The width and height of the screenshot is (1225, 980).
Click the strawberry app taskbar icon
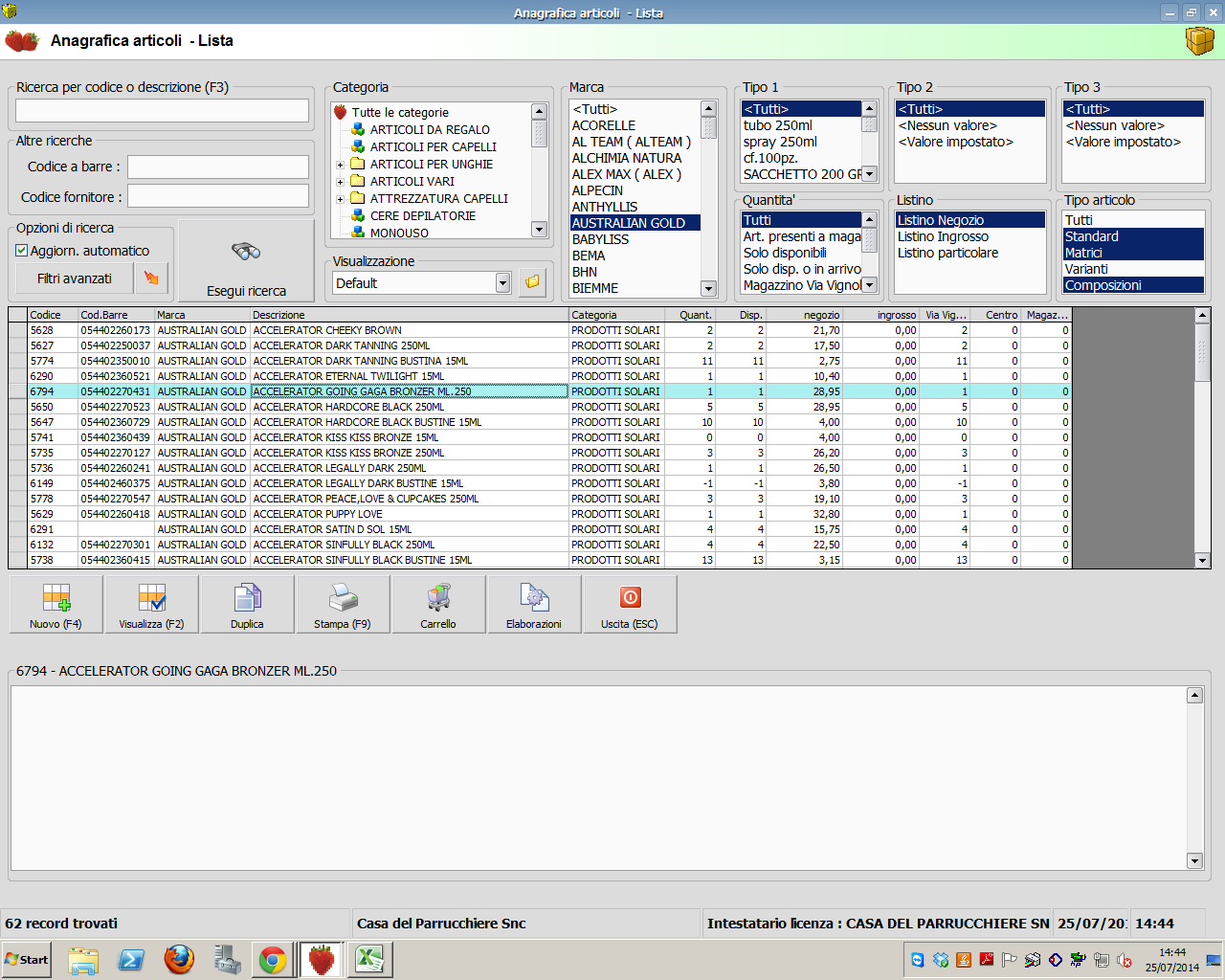click(322, 959)
